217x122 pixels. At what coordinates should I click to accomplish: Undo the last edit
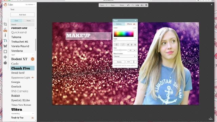128,5
